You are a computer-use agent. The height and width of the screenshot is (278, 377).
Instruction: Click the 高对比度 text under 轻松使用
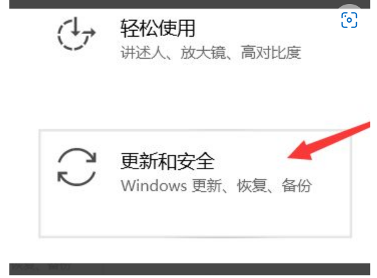click(x=271, y=52)
